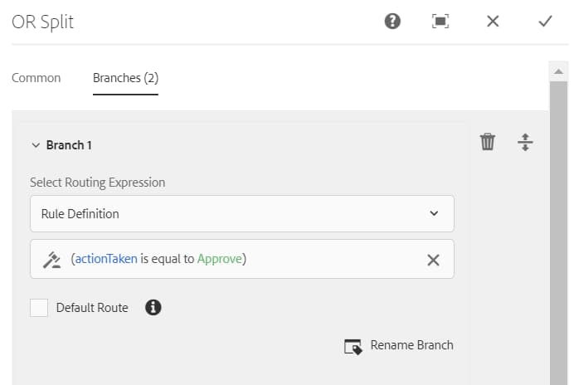574x385 pixels.
Task: Confirm changes with the checkmark icon
Action: tap(545, 22)
